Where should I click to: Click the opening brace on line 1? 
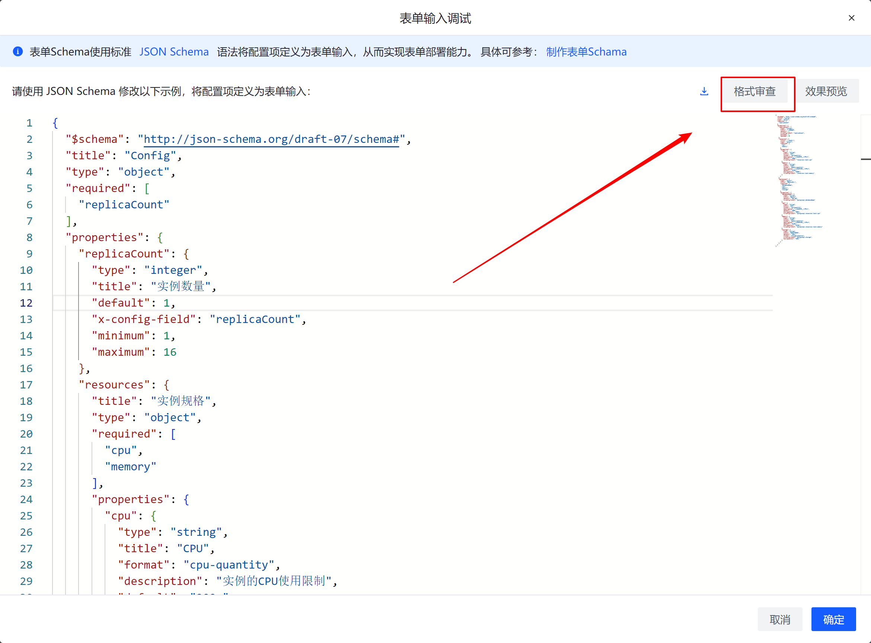55,123
